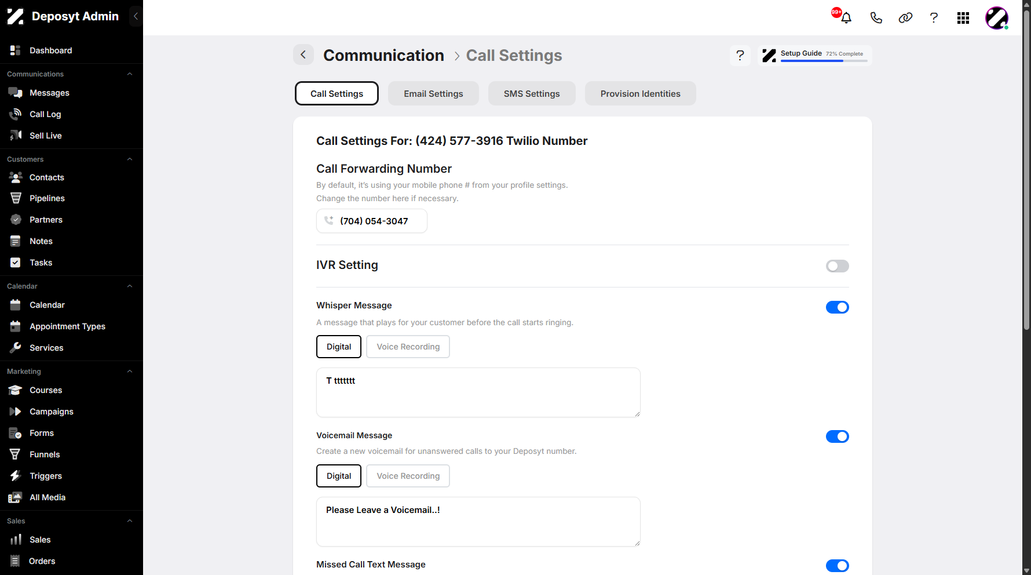Collapse the Marketing sidebar section
The width and height of the screenshot is (1031, 575).
coord(130,372)
